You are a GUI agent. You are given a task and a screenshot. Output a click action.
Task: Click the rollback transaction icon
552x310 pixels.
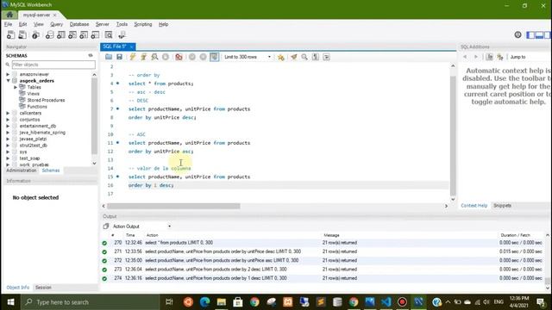[204, 57]
